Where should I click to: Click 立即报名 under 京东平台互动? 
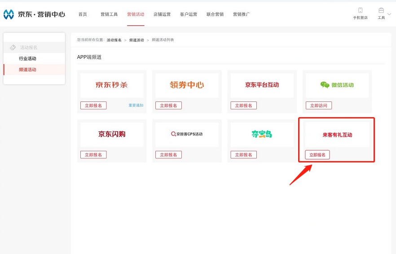[x=244, y=105]
